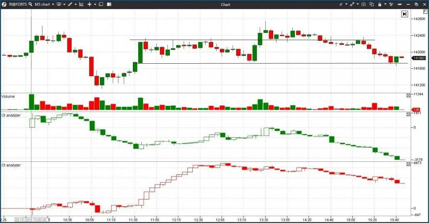
Task: Click the lower OI analyzer label
Action: [x=11, y=165]
